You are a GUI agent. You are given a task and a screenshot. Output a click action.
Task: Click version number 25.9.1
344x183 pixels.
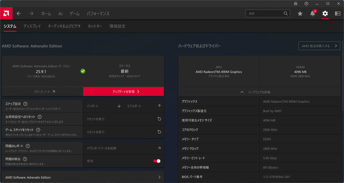tap(41, 71)
